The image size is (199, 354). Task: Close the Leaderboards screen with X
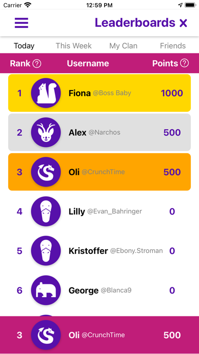pos(183,23)
